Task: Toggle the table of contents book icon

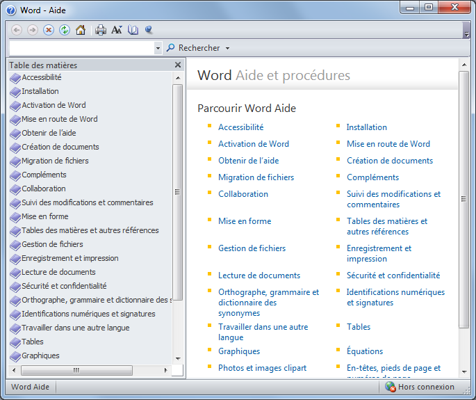Action: pyautogui.click(x=133, y=30)
